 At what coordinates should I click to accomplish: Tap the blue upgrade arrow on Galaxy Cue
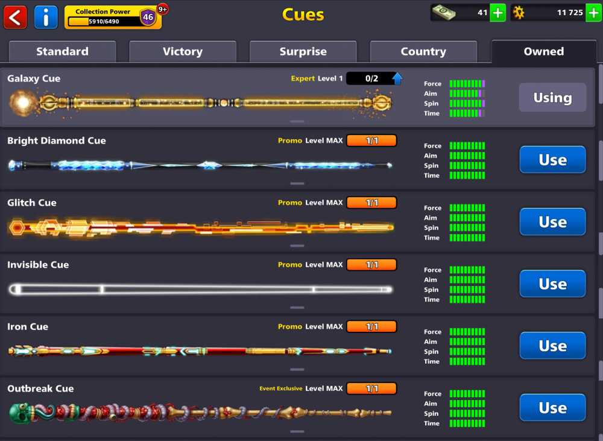pyautogui.click(x=397, y=78)
